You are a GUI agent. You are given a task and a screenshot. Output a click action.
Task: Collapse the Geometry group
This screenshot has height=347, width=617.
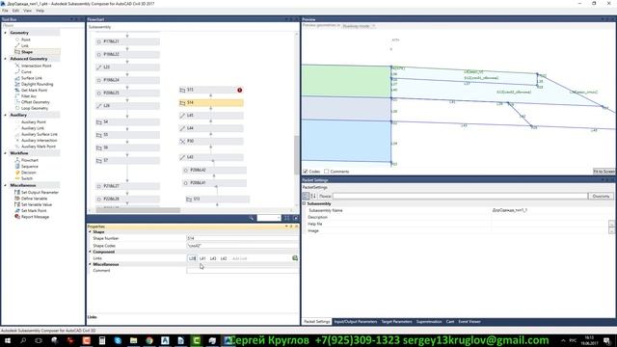click(5, 33)
